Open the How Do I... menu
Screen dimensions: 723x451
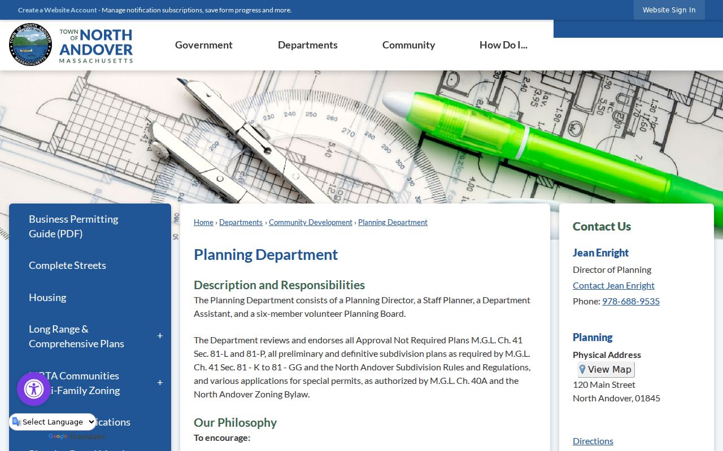503,45
